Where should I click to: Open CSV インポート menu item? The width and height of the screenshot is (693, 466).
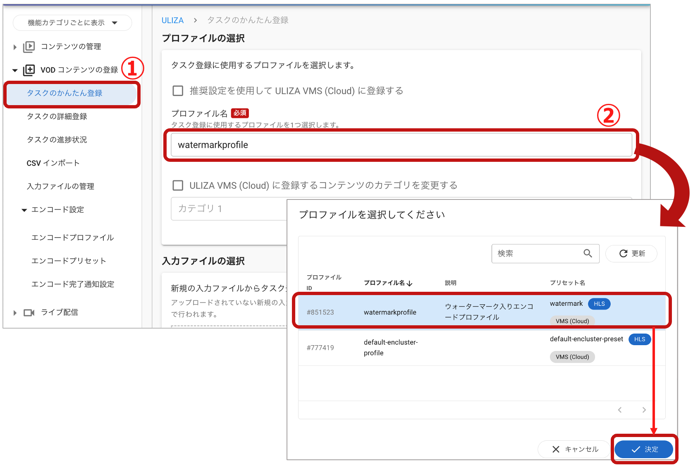pos(53,163)
